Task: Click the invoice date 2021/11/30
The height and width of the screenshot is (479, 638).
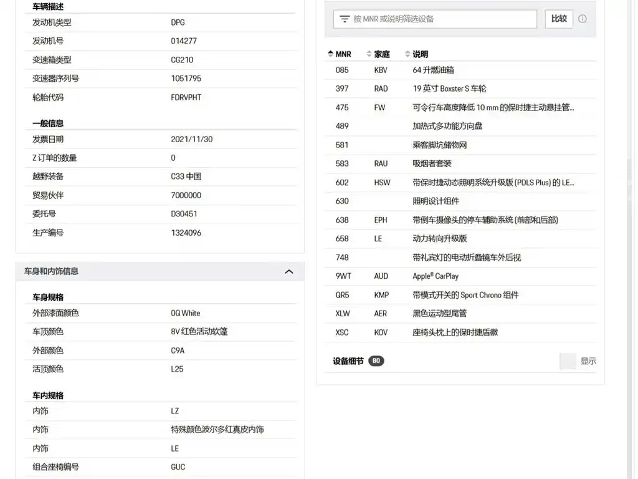Action: tap(192, 139)
